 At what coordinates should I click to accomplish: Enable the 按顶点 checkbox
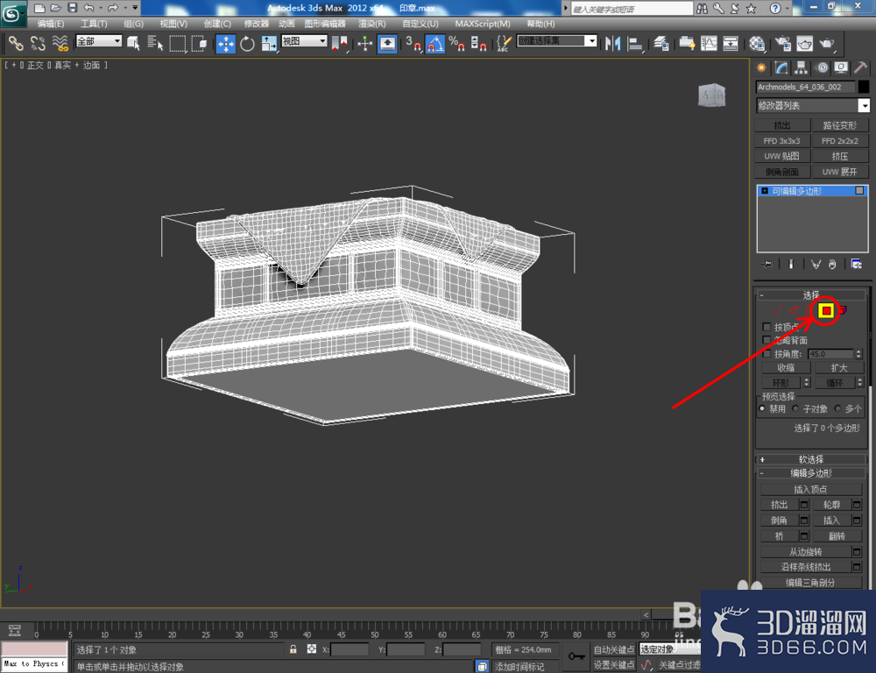[766, 327]
